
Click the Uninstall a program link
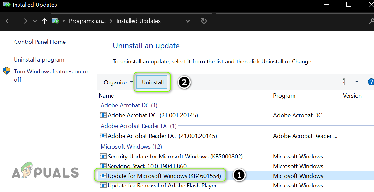click(39, 60)
